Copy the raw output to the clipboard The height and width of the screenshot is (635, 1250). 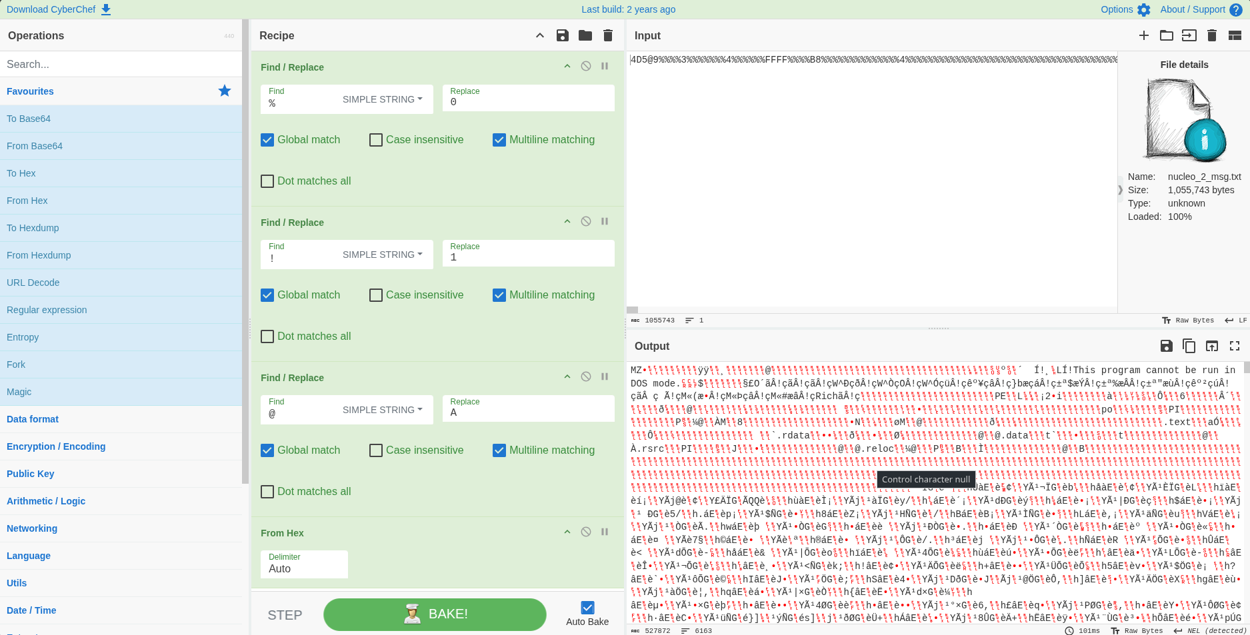pyautogui.click(x=1189, y=345)
